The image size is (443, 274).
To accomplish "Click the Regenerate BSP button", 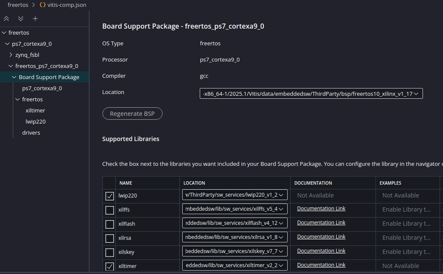I will coord(132,113).
